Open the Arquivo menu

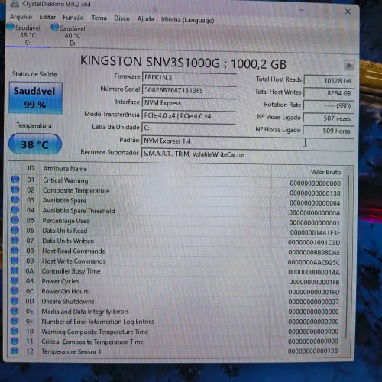21,17
